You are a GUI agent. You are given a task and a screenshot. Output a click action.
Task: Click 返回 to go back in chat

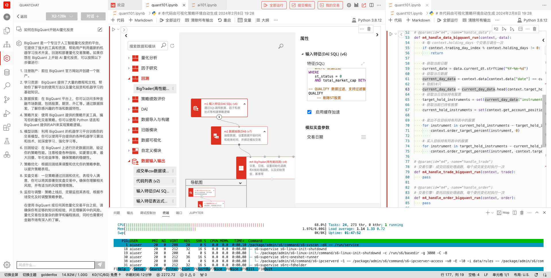click(x=22, y=16)
